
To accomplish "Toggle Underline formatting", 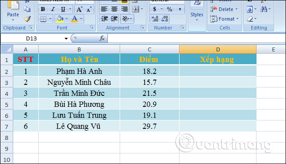I will (x=63, y=9).
